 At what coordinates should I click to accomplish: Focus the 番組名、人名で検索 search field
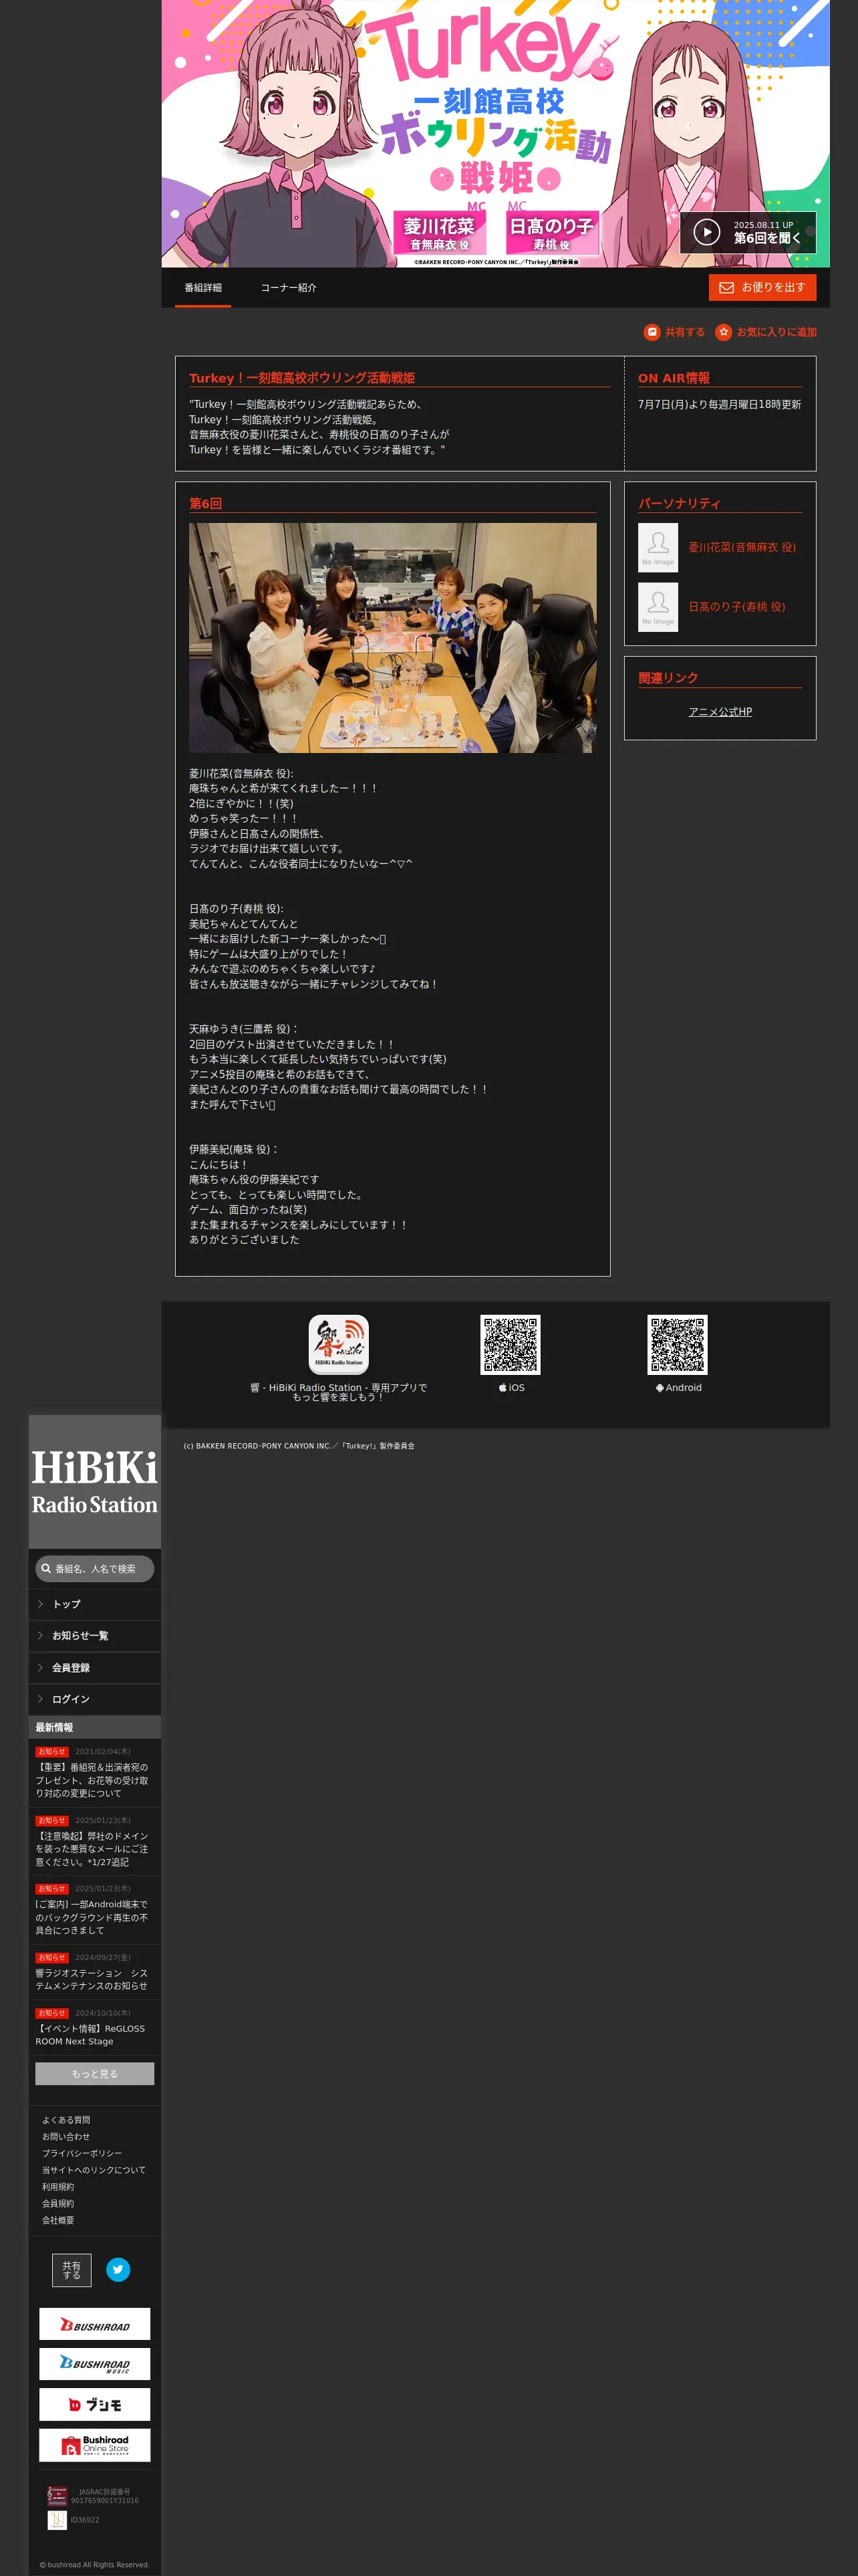(95, 1569)
